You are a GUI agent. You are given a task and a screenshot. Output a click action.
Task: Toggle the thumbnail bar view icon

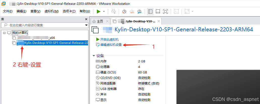(x=158, y=11)
